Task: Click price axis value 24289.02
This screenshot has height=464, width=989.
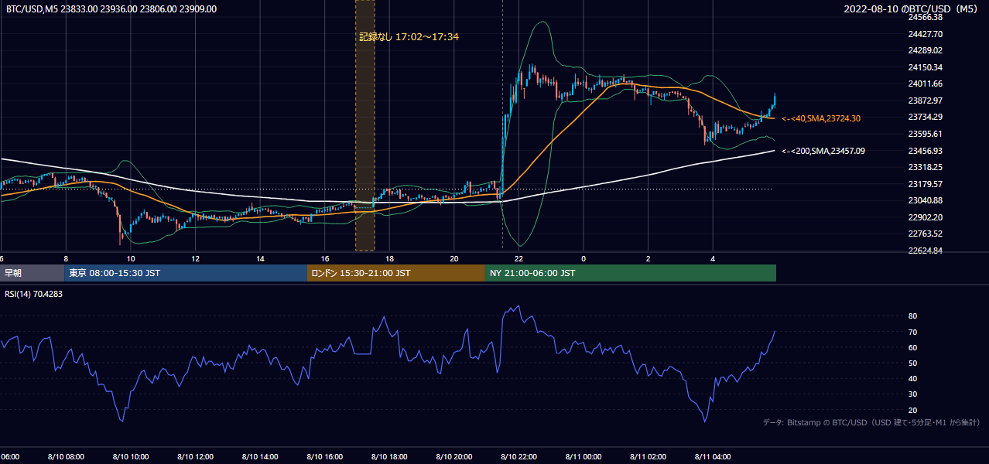Action: click(926, 50)
